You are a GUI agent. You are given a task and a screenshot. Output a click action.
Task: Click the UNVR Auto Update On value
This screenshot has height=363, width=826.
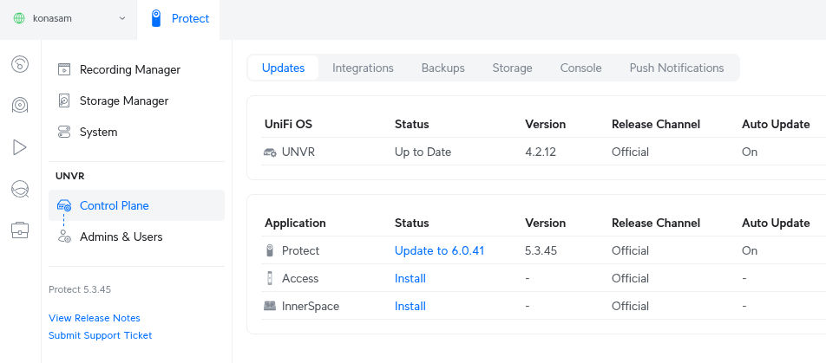[x=750, y=152]
